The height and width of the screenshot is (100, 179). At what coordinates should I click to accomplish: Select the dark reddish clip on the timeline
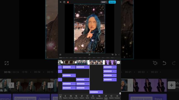tap(69, 62)
